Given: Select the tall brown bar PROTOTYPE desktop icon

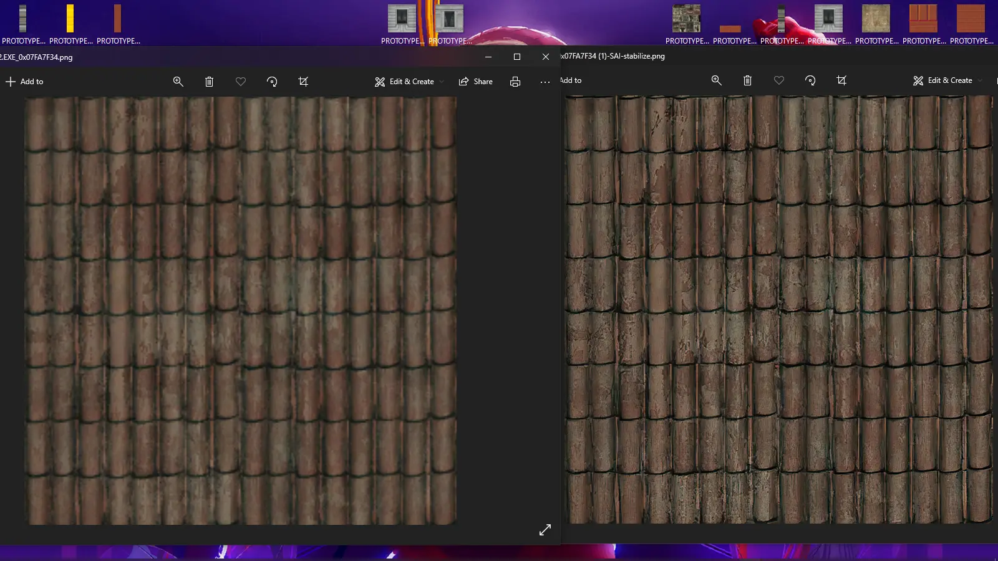Looking at the screenshot, I should point(118,24).
